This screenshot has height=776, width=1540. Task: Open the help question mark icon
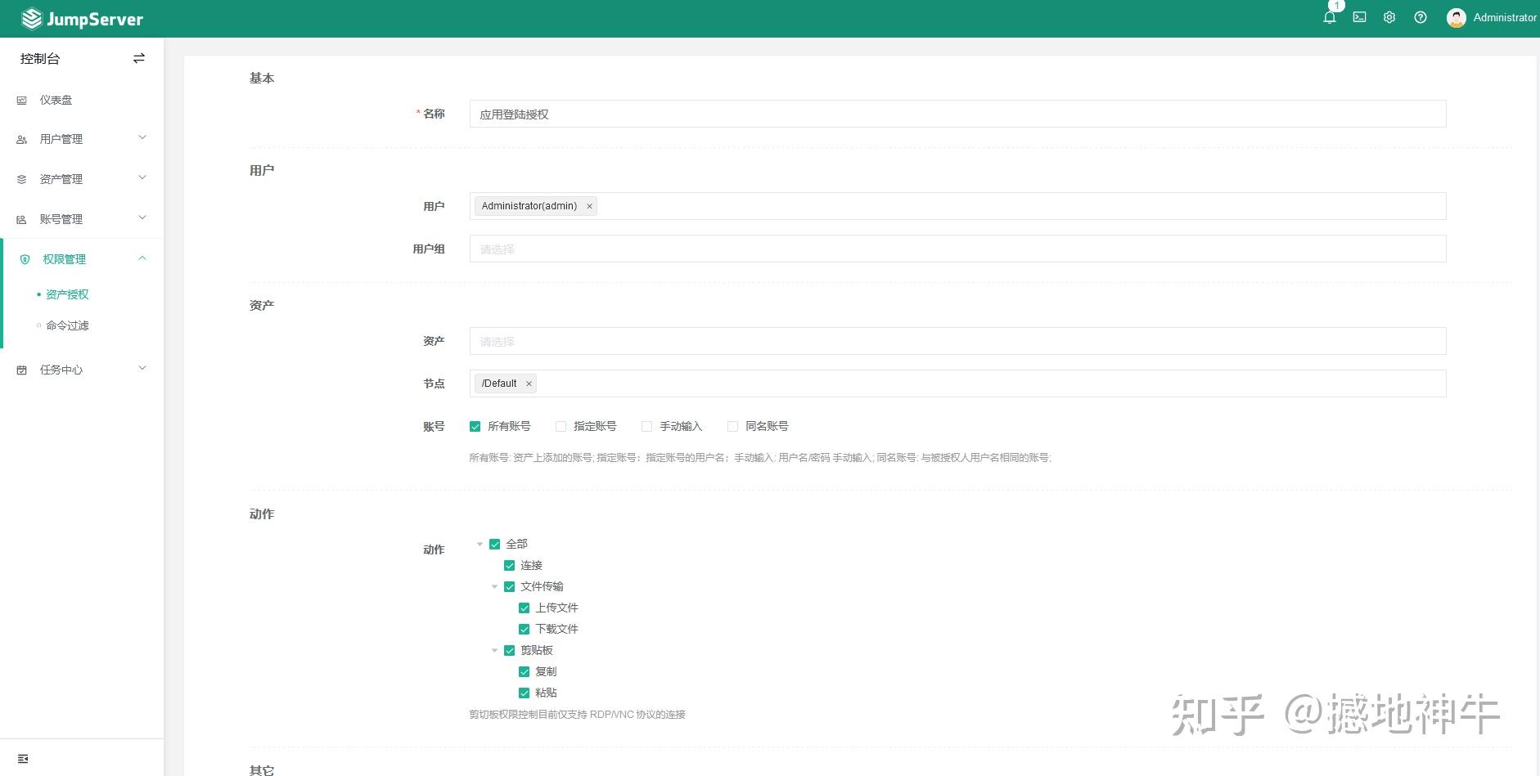tap(1421, 17)
